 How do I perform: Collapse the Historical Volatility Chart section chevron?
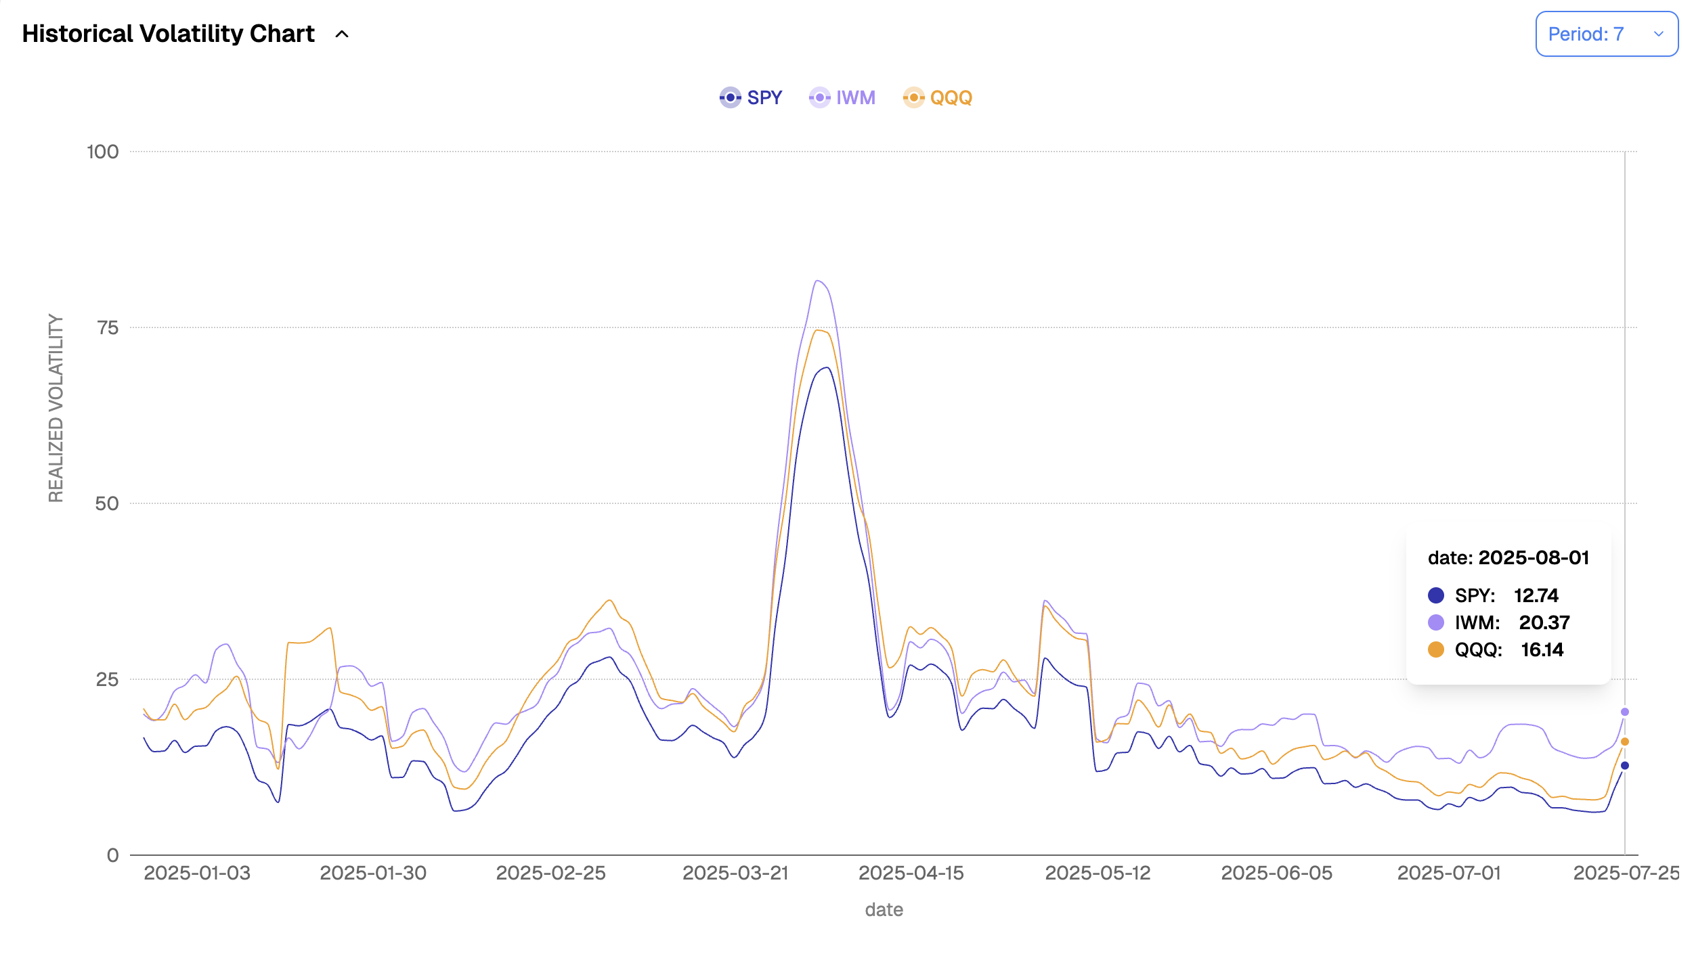point(342,34)
